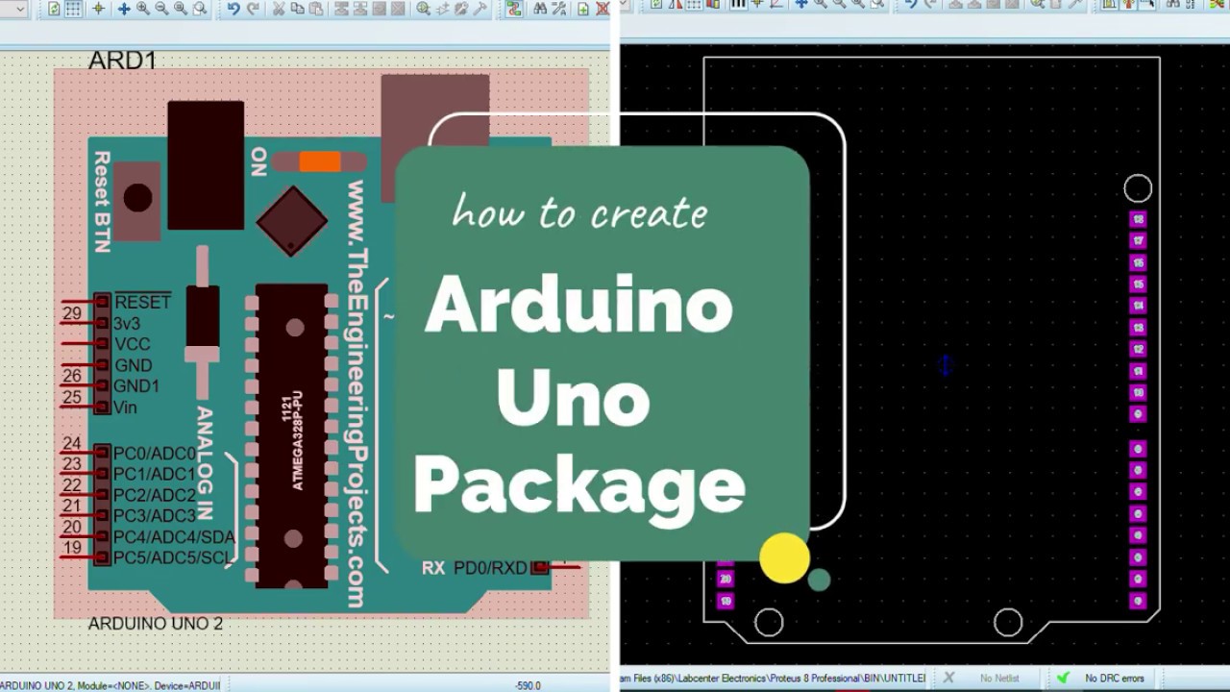This screenshot has height=692, width=1230.
Task: Click False Origin icon in schematic toolbar
Action: pos(98,9)
